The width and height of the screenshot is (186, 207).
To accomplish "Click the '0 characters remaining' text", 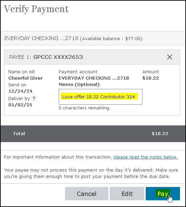I will coord(85,108).
